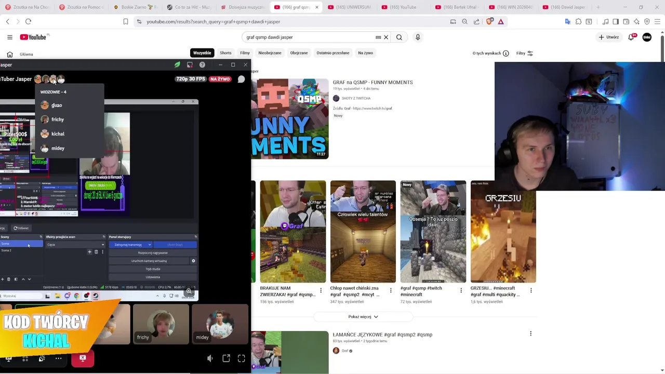Open Człowiek wielu talentów short thumbnail
The width and height of the screenshot is (665, 374).
click(363, 232)
